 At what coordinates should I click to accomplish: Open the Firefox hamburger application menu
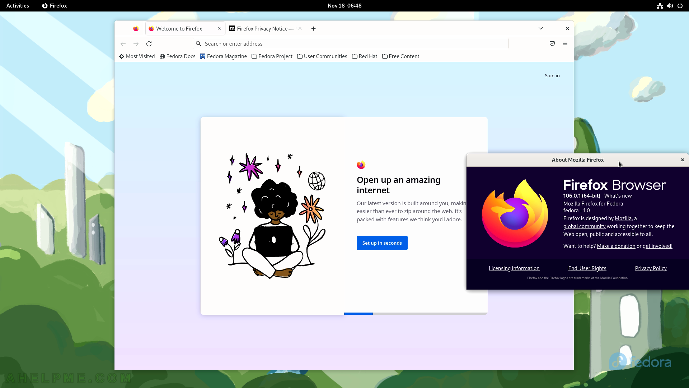565,43
